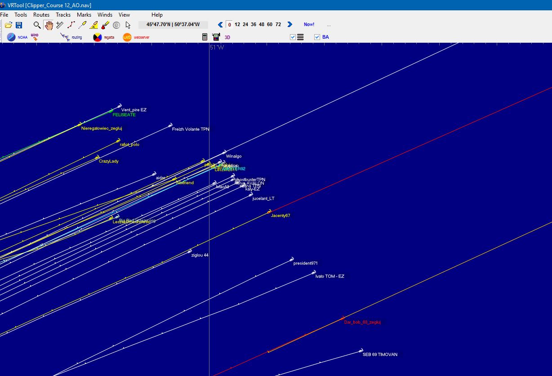The height and width of the screenshot is (376, 552).
Task: Click the 51°W meridian label
Action: (x=217, y=47)
